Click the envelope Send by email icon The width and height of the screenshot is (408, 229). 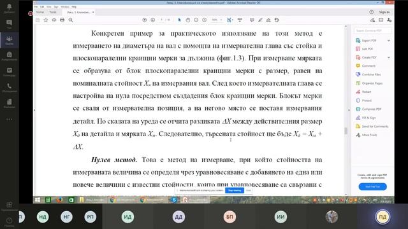tap(381, 20)
